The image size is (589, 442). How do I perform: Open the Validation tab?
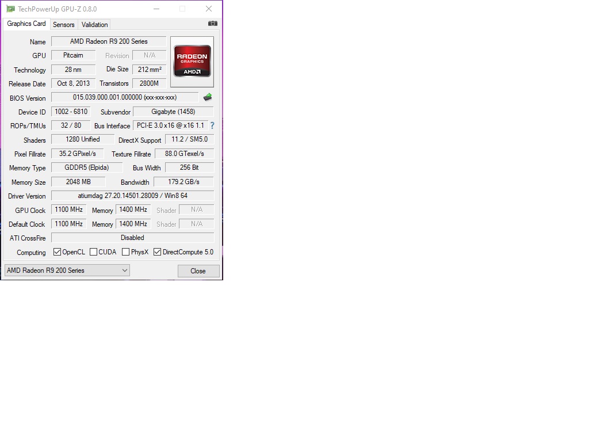tap(94, 24)
